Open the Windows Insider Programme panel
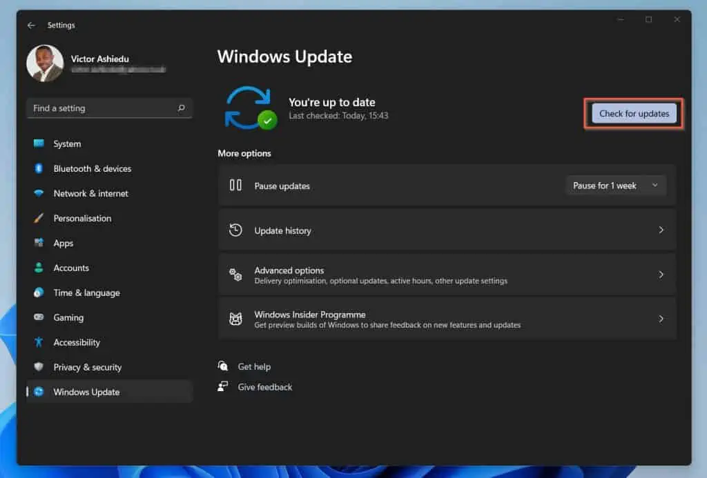The image size is (707, 478). [447, 319]
